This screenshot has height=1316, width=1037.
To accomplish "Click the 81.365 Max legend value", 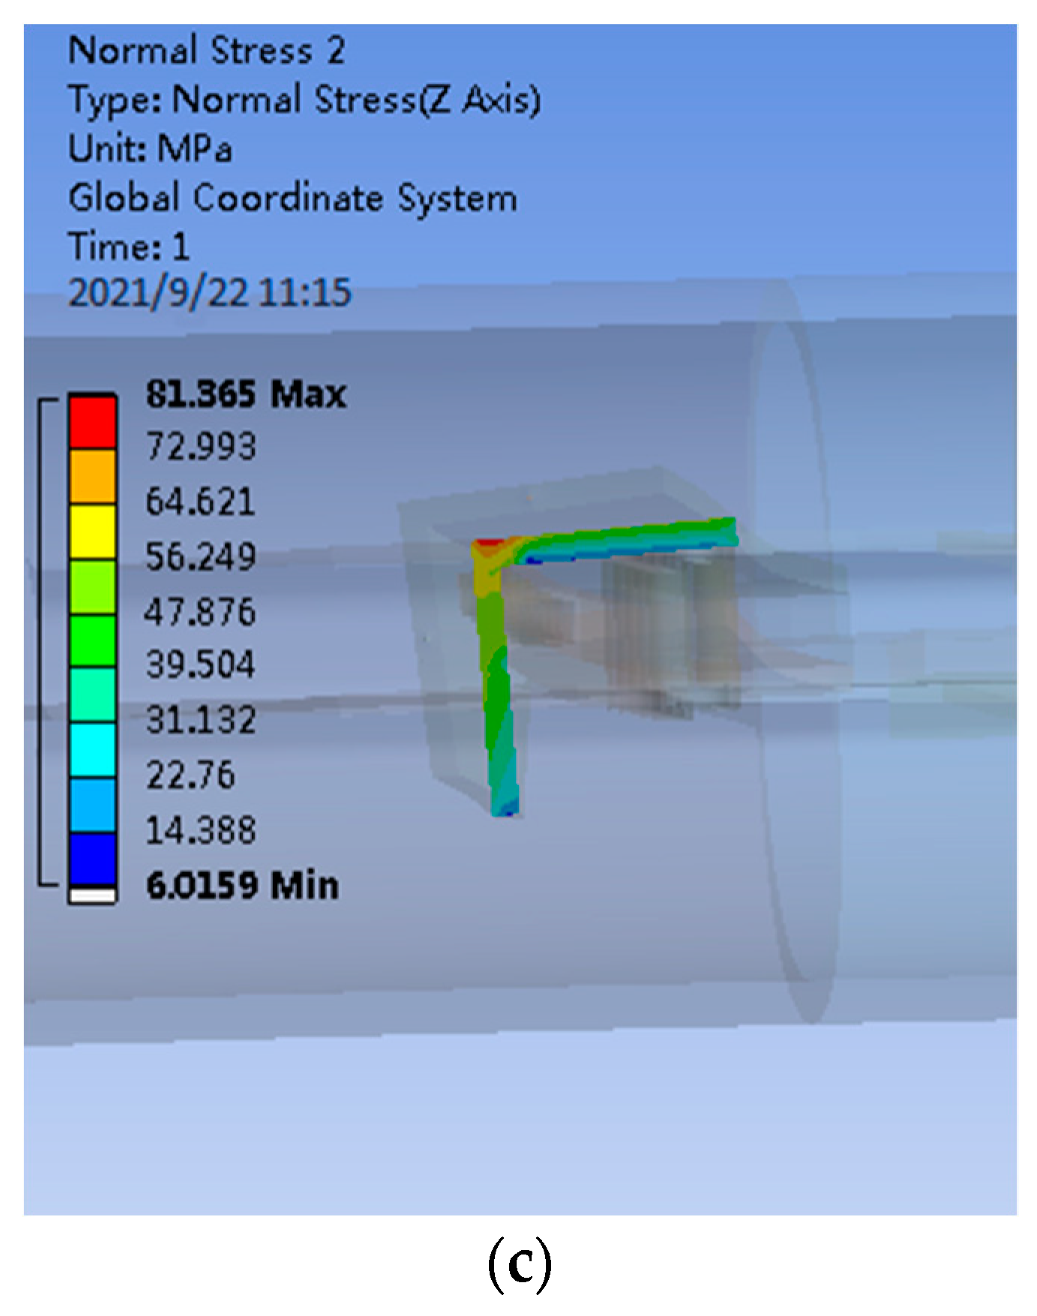I will (245, 394).
